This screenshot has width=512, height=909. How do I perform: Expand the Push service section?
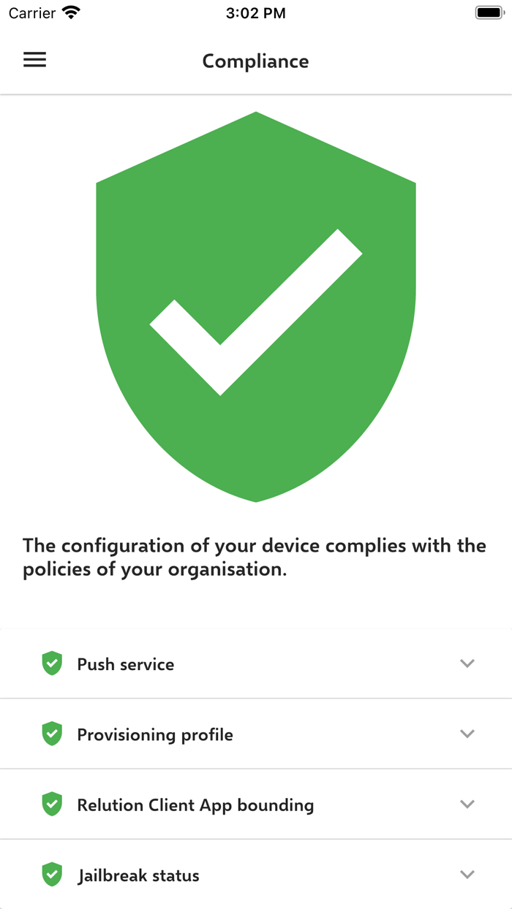(x=467, y=663)
